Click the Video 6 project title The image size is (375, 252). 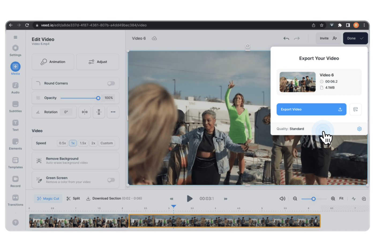coord(139,39)
